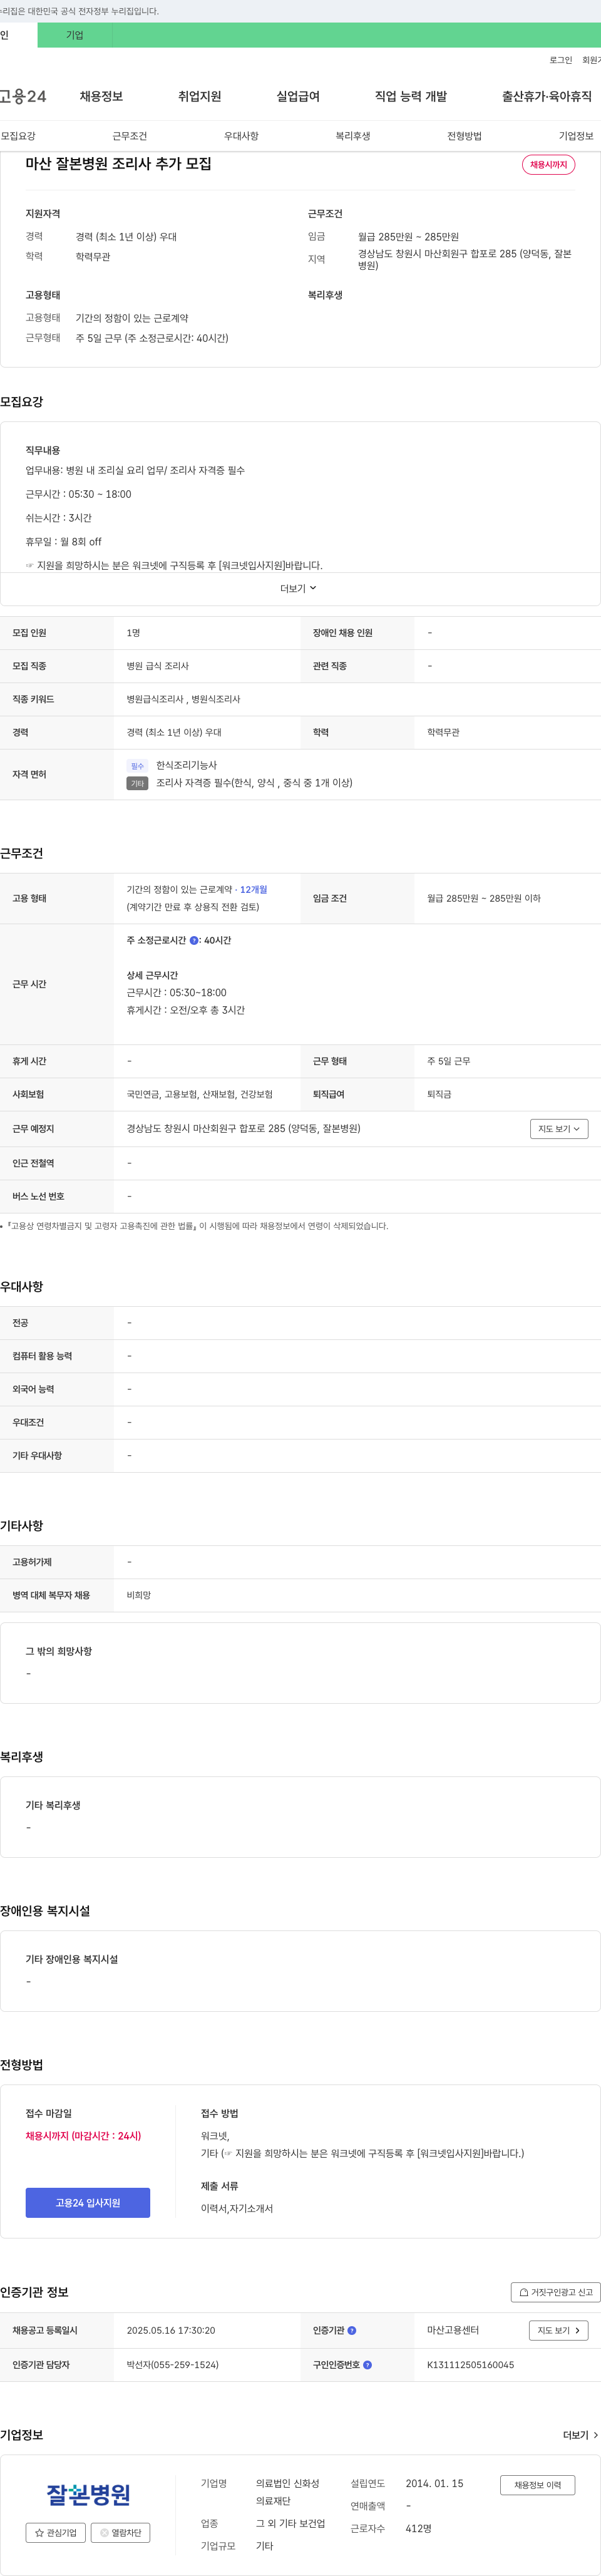Click the 이력서,자기소개서 documents text

(237, 2208)
